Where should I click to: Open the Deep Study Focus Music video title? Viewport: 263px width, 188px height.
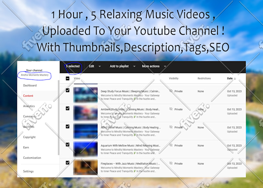click(x=130, y=91)
